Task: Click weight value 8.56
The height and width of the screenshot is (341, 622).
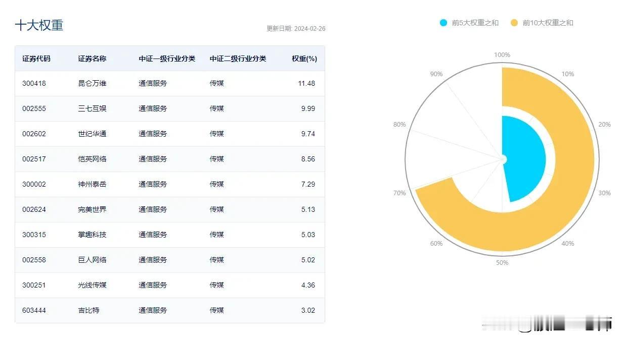Action: point(308,159)
